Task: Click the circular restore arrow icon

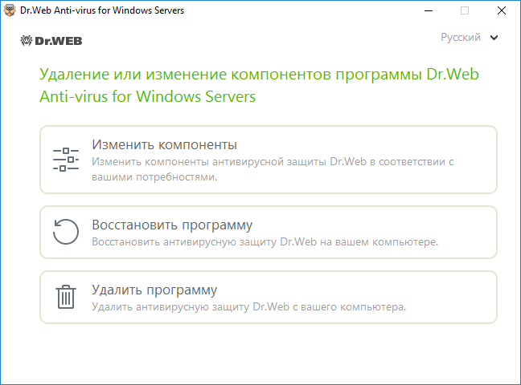Action: (66, 232)
